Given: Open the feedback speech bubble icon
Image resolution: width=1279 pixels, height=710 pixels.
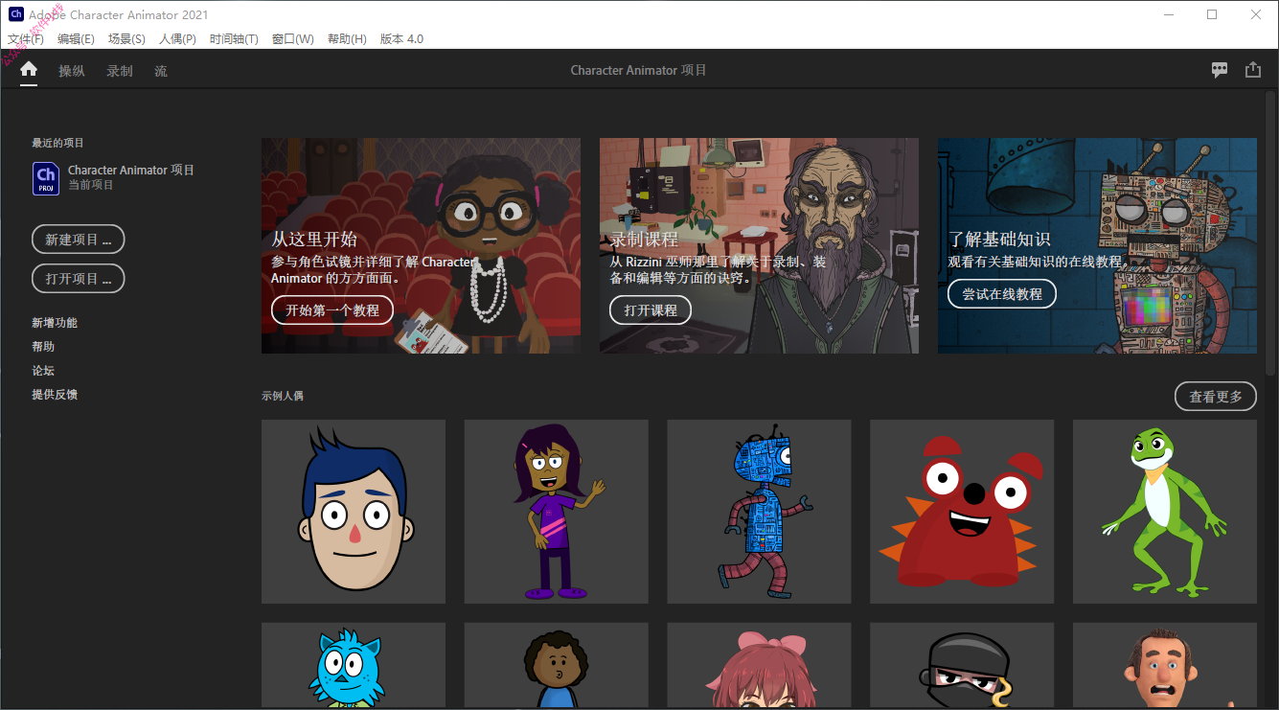Looking at the screenshot, I should pos(1220,70).
